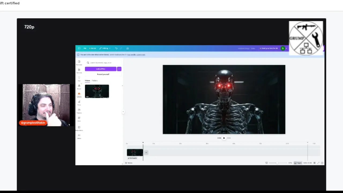343x193 pixels.
Task: Click the Start your trial button
Action: click(269, 48)
